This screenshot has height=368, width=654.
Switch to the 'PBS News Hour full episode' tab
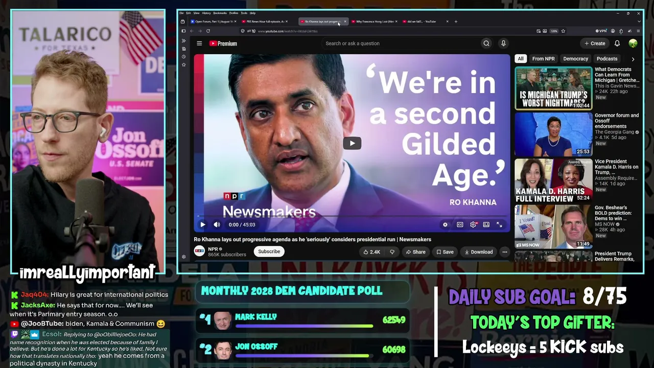click(265, 21)
